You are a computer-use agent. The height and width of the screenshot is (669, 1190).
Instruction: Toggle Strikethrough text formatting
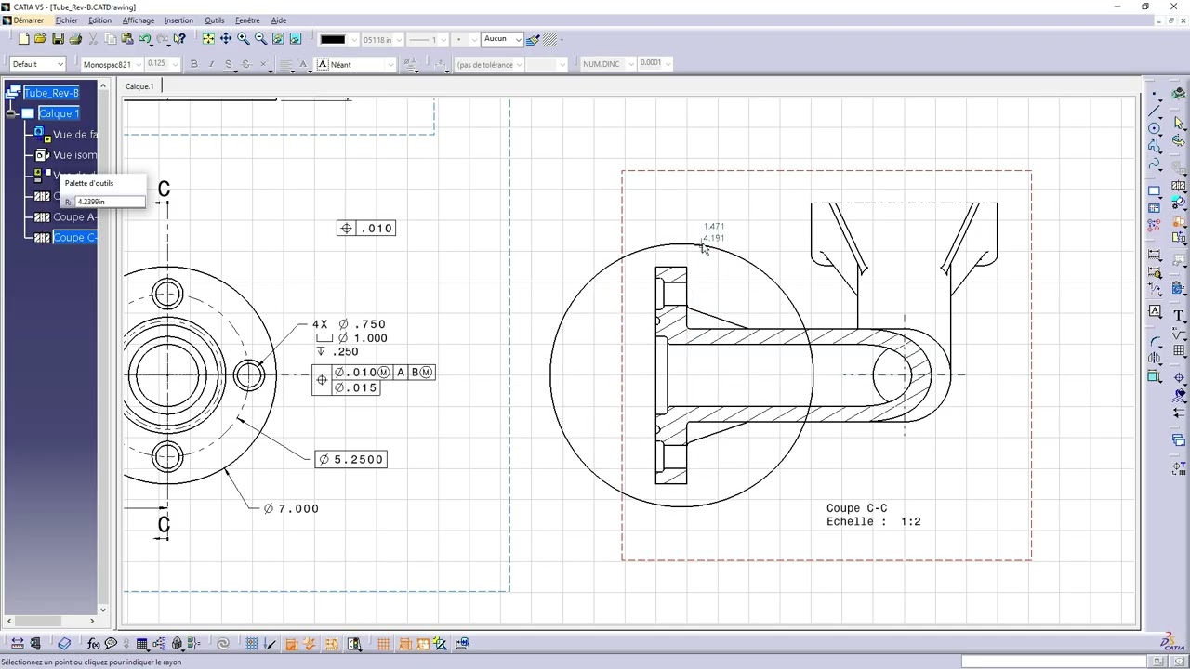pos(246,64)
